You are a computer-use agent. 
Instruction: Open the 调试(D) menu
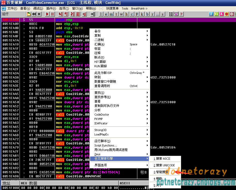click(38, 8)
